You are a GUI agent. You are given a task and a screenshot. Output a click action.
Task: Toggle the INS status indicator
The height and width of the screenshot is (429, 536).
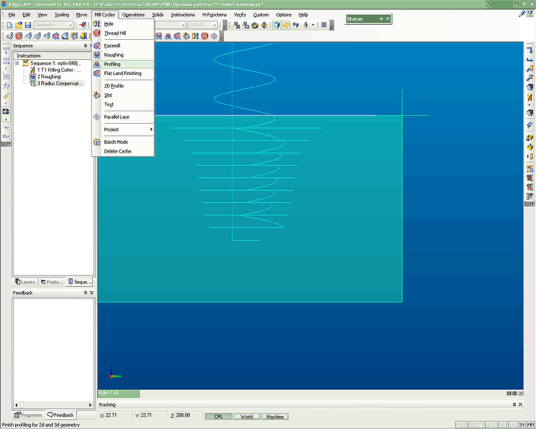coord(502,425)
